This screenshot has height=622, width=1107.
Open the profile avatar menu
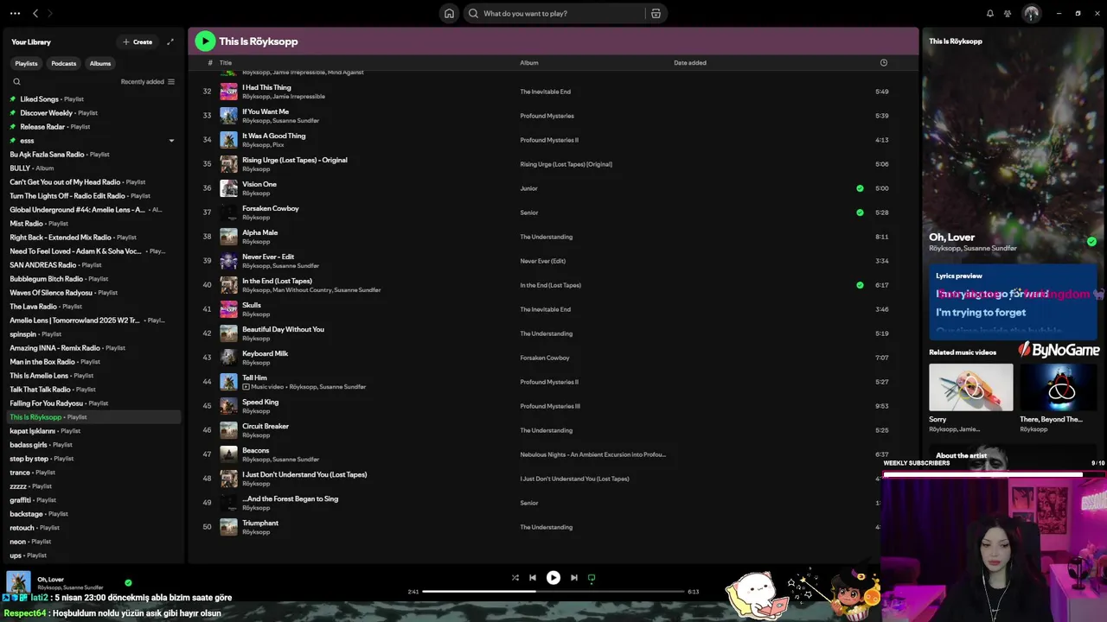coord(1031,13)
